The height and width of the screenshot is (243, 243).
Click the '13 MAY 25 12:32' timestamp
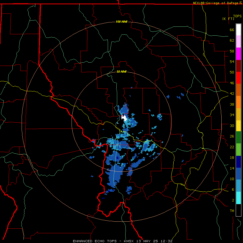click(x=154, y=241)
